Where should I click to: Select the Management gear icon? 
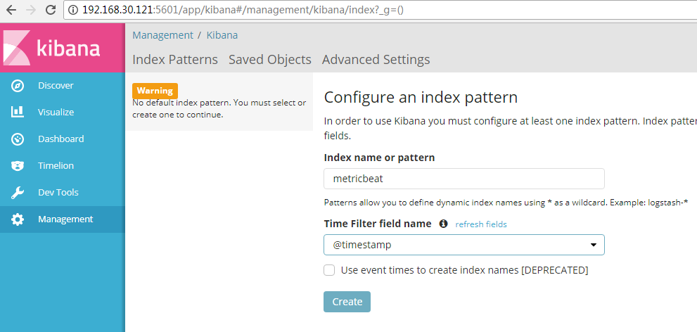pos(18,219)
